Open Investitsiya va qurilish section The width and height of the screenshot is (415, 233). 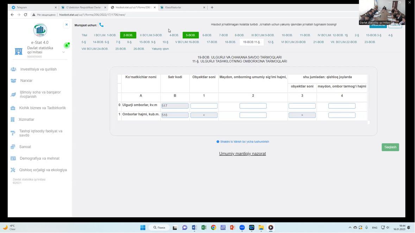pyautogui.click(x=38, y=69)
